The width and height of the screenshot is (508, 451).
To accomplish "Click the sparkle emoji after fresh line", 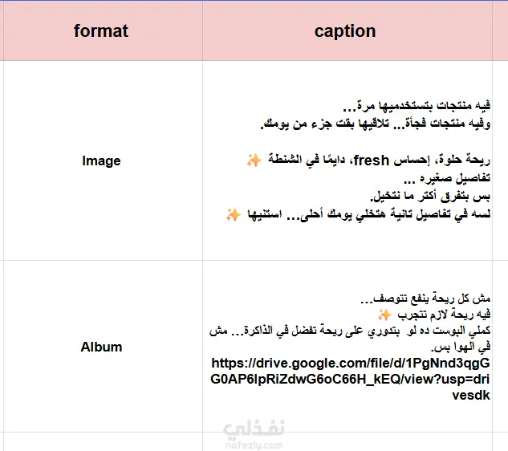I will 254,160.
